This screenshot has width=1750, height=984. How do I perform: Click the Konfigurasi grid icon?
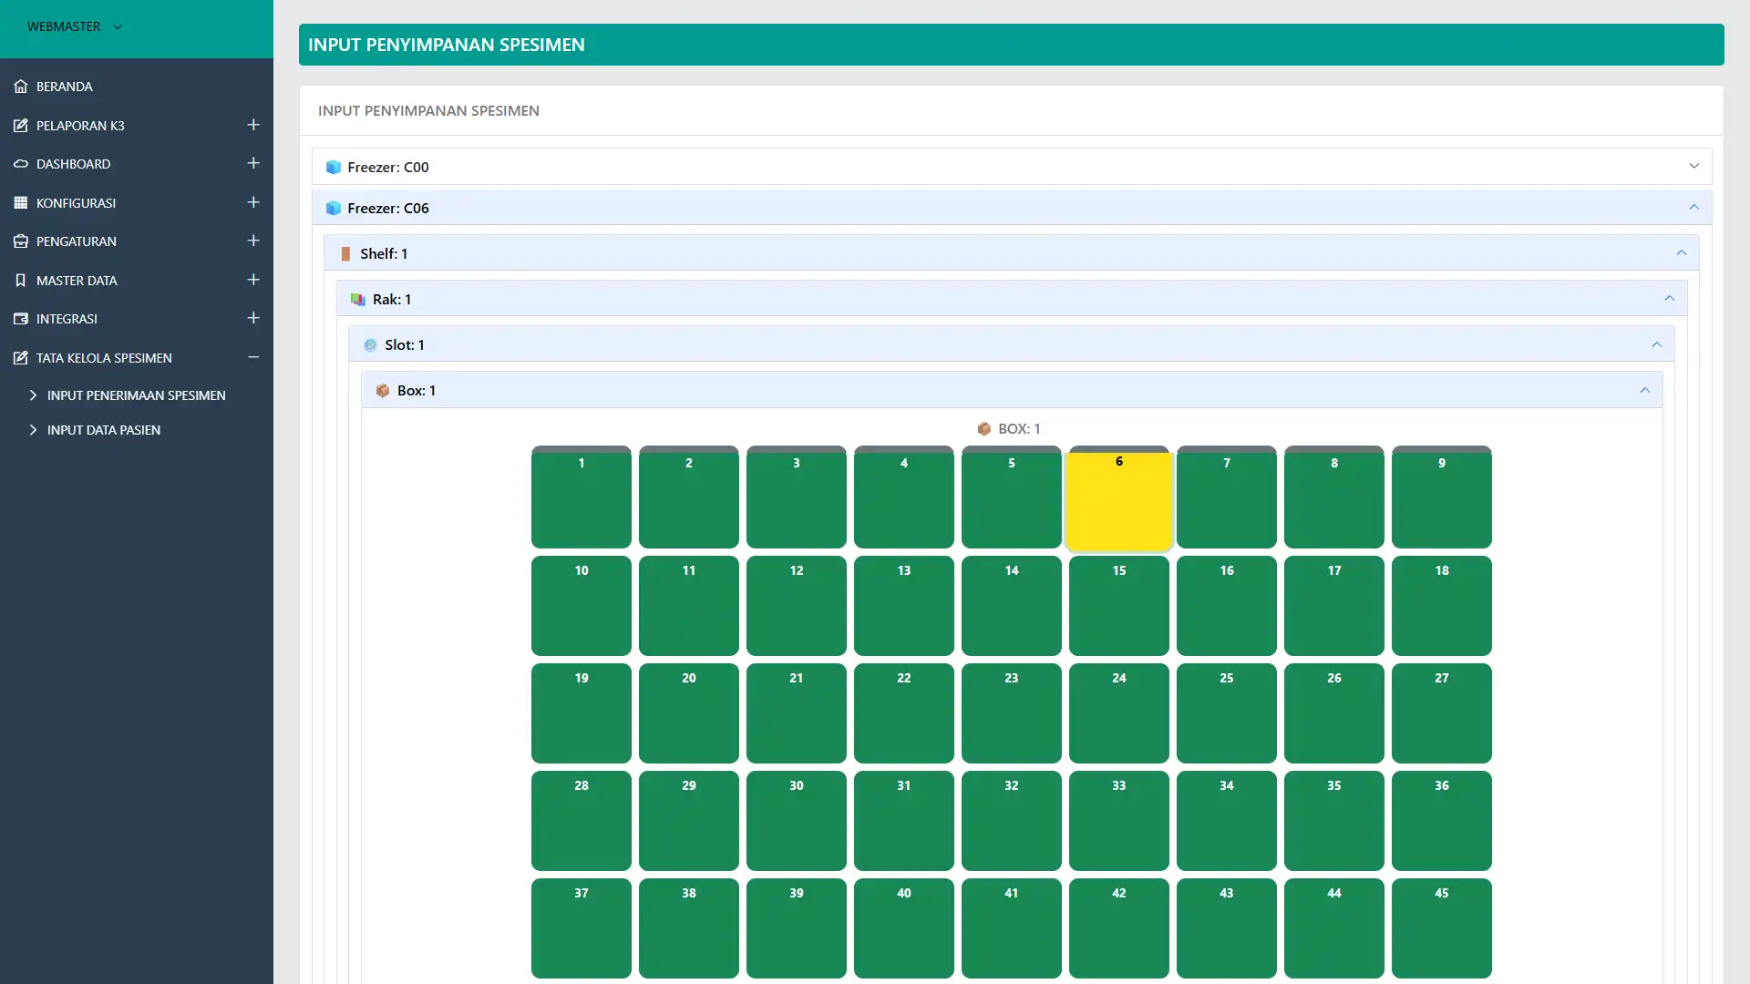click(x=21, y=202)
